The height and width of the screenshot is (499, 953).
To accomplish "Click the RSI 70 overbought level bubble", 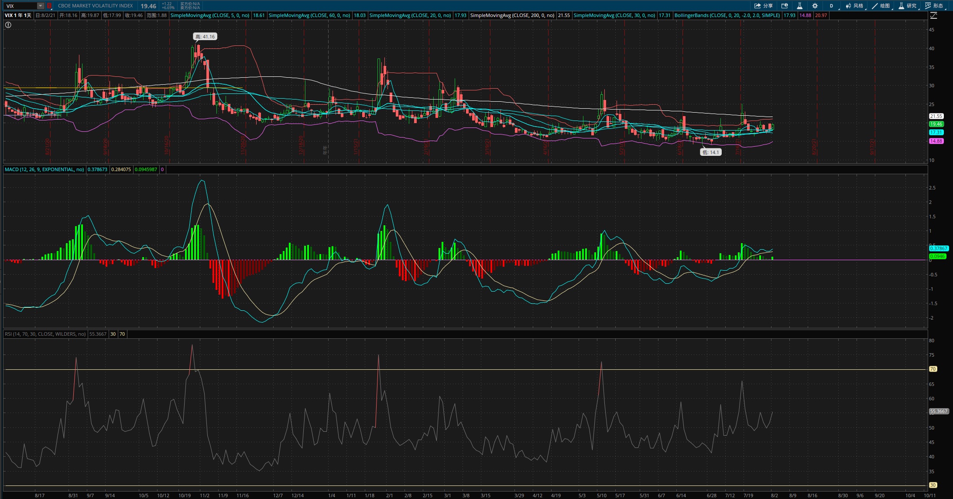I will point(933,369).
